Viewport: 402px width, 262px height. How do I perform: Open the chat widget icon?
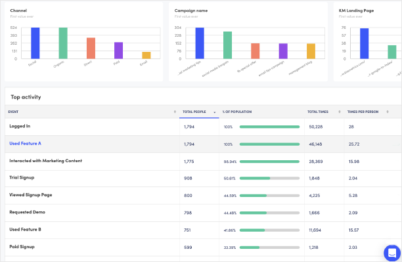click(x=392, y=253)
